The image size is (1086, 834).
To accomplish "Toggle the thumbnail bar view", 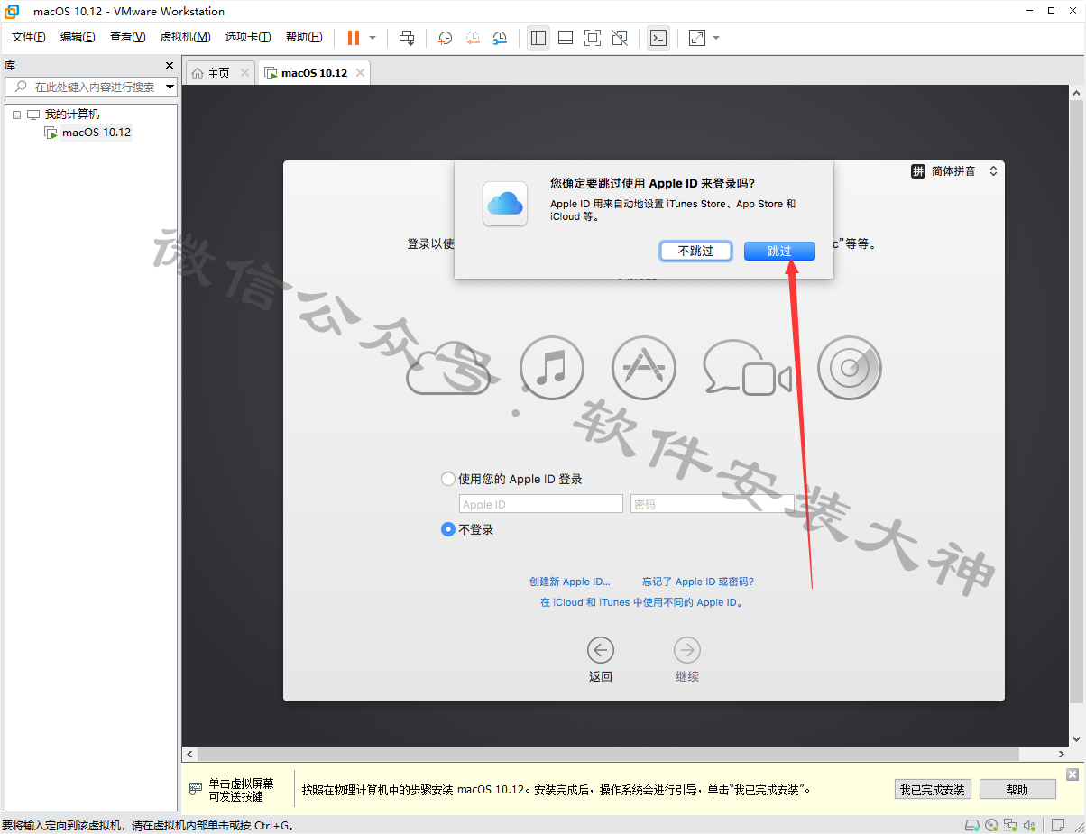I will click(566, 38).
